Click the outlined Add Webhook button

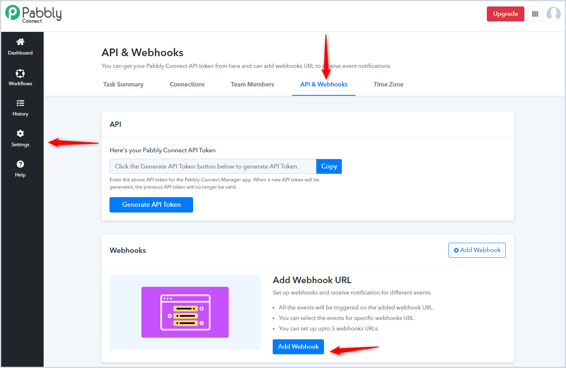point(477,250)
